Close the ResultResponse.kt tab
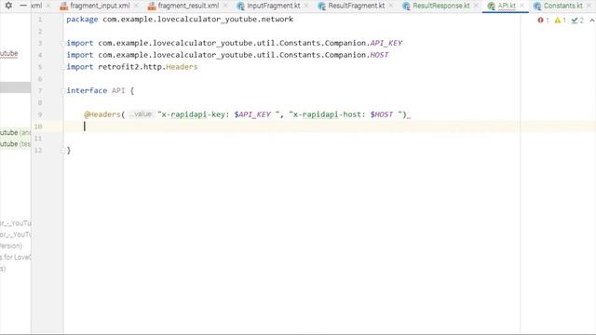The height and width of the screenshot is (335, 596). point(476,6)
